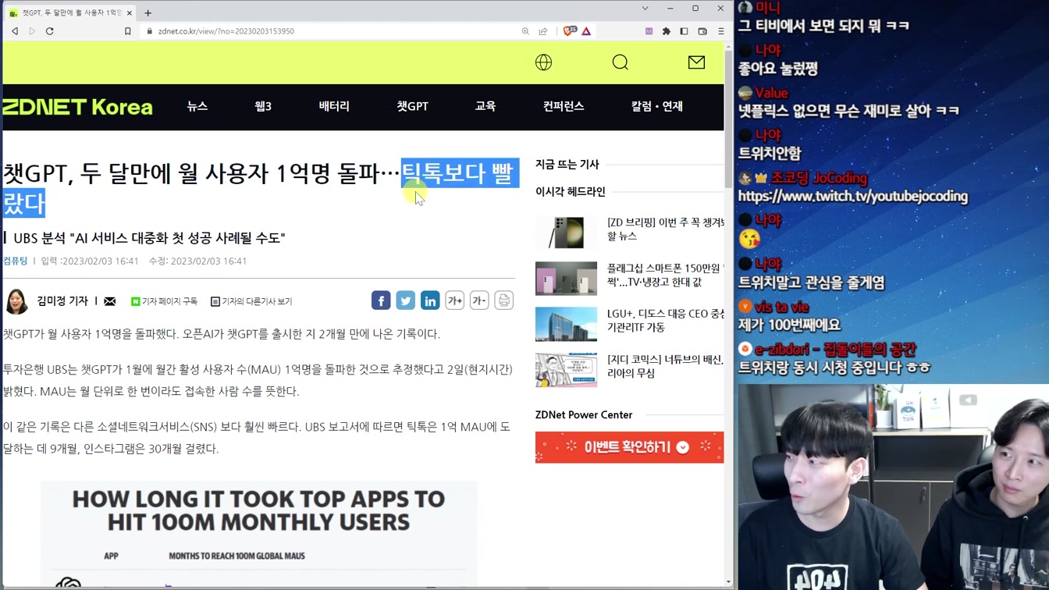
Task: Click 이시각 헤드라인 heading
Action: click(x=570, y=192)
